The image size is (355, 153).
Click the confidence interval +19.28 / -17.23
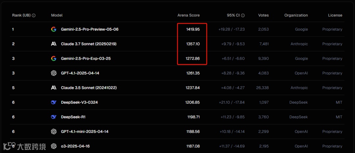tap(232, 29)
